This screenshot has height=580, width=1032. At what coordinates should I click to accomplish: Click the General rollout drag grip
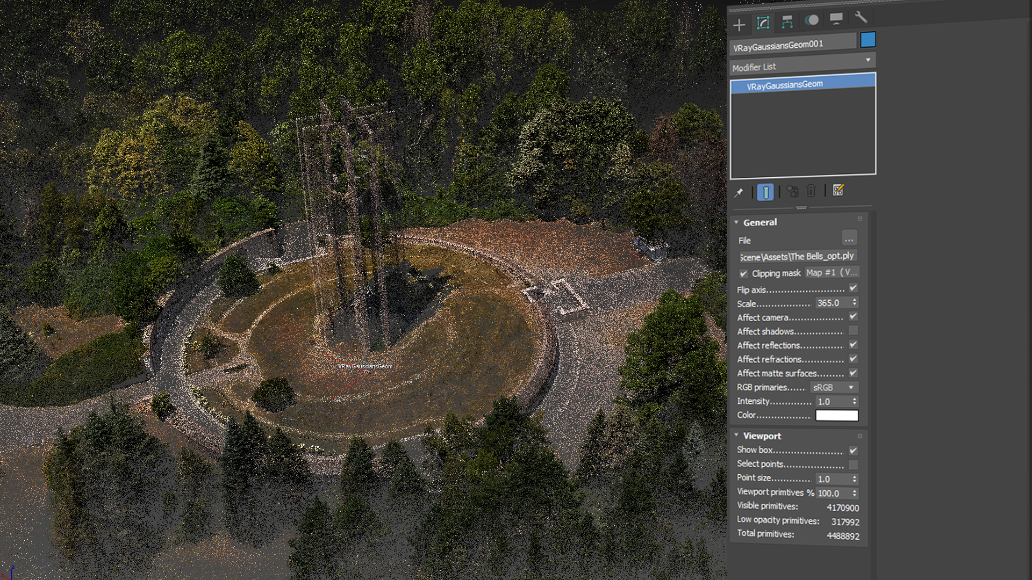point(860,219)
